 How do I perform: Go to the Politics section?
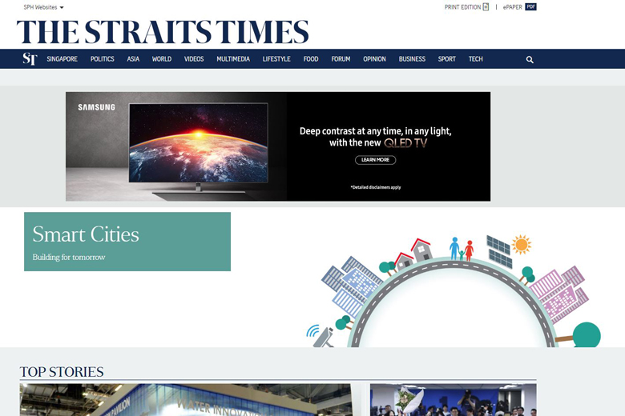(102, 59)
